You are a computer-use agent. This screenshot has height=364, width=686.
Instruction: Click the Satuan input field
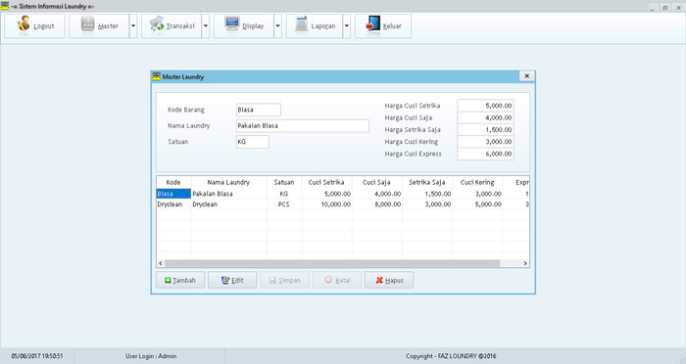coord(253,142)
